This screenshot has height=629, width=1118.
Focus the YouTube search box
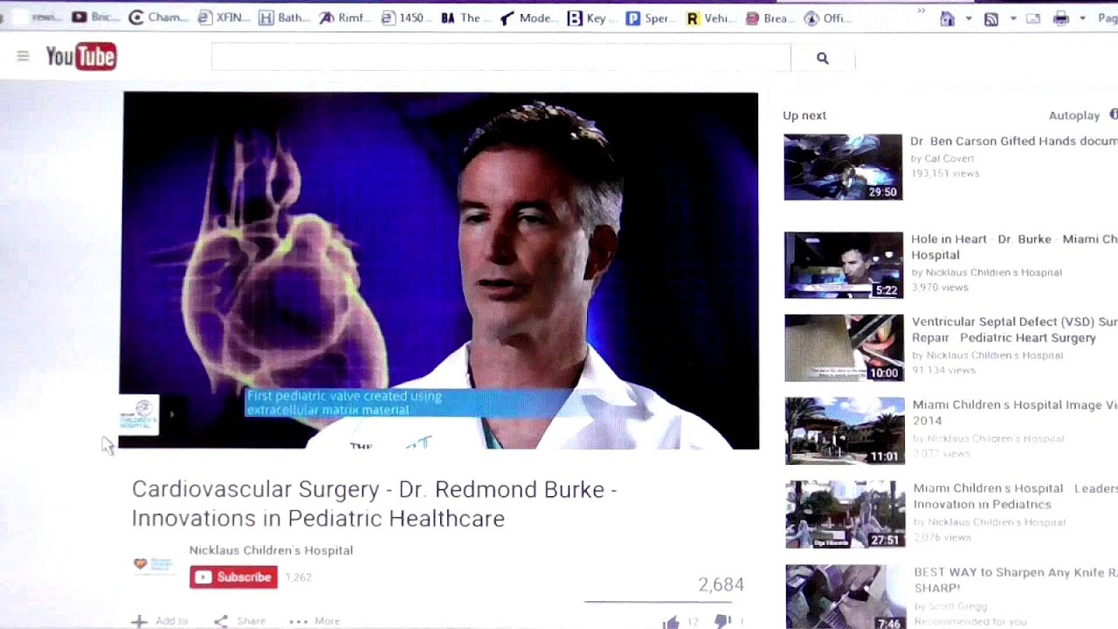[x=500, y=58]
